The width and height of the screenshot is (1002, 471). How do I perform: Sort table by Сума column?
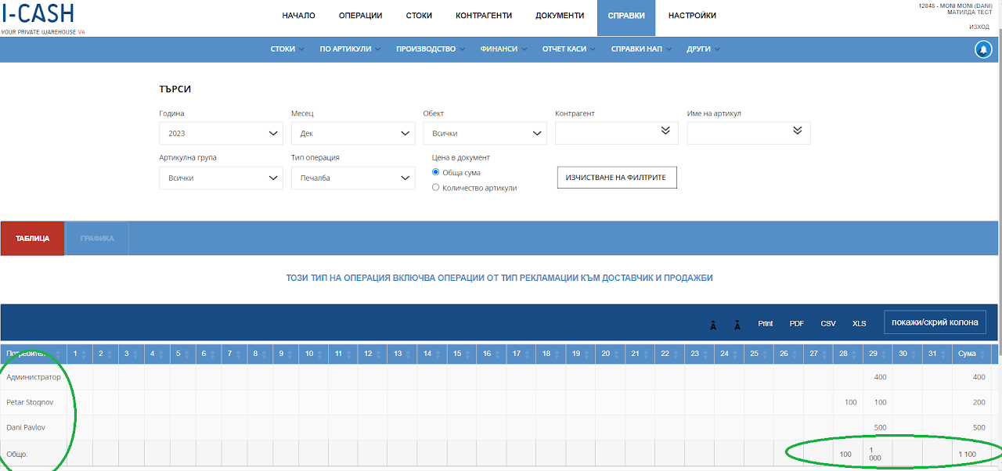point(971,354)
